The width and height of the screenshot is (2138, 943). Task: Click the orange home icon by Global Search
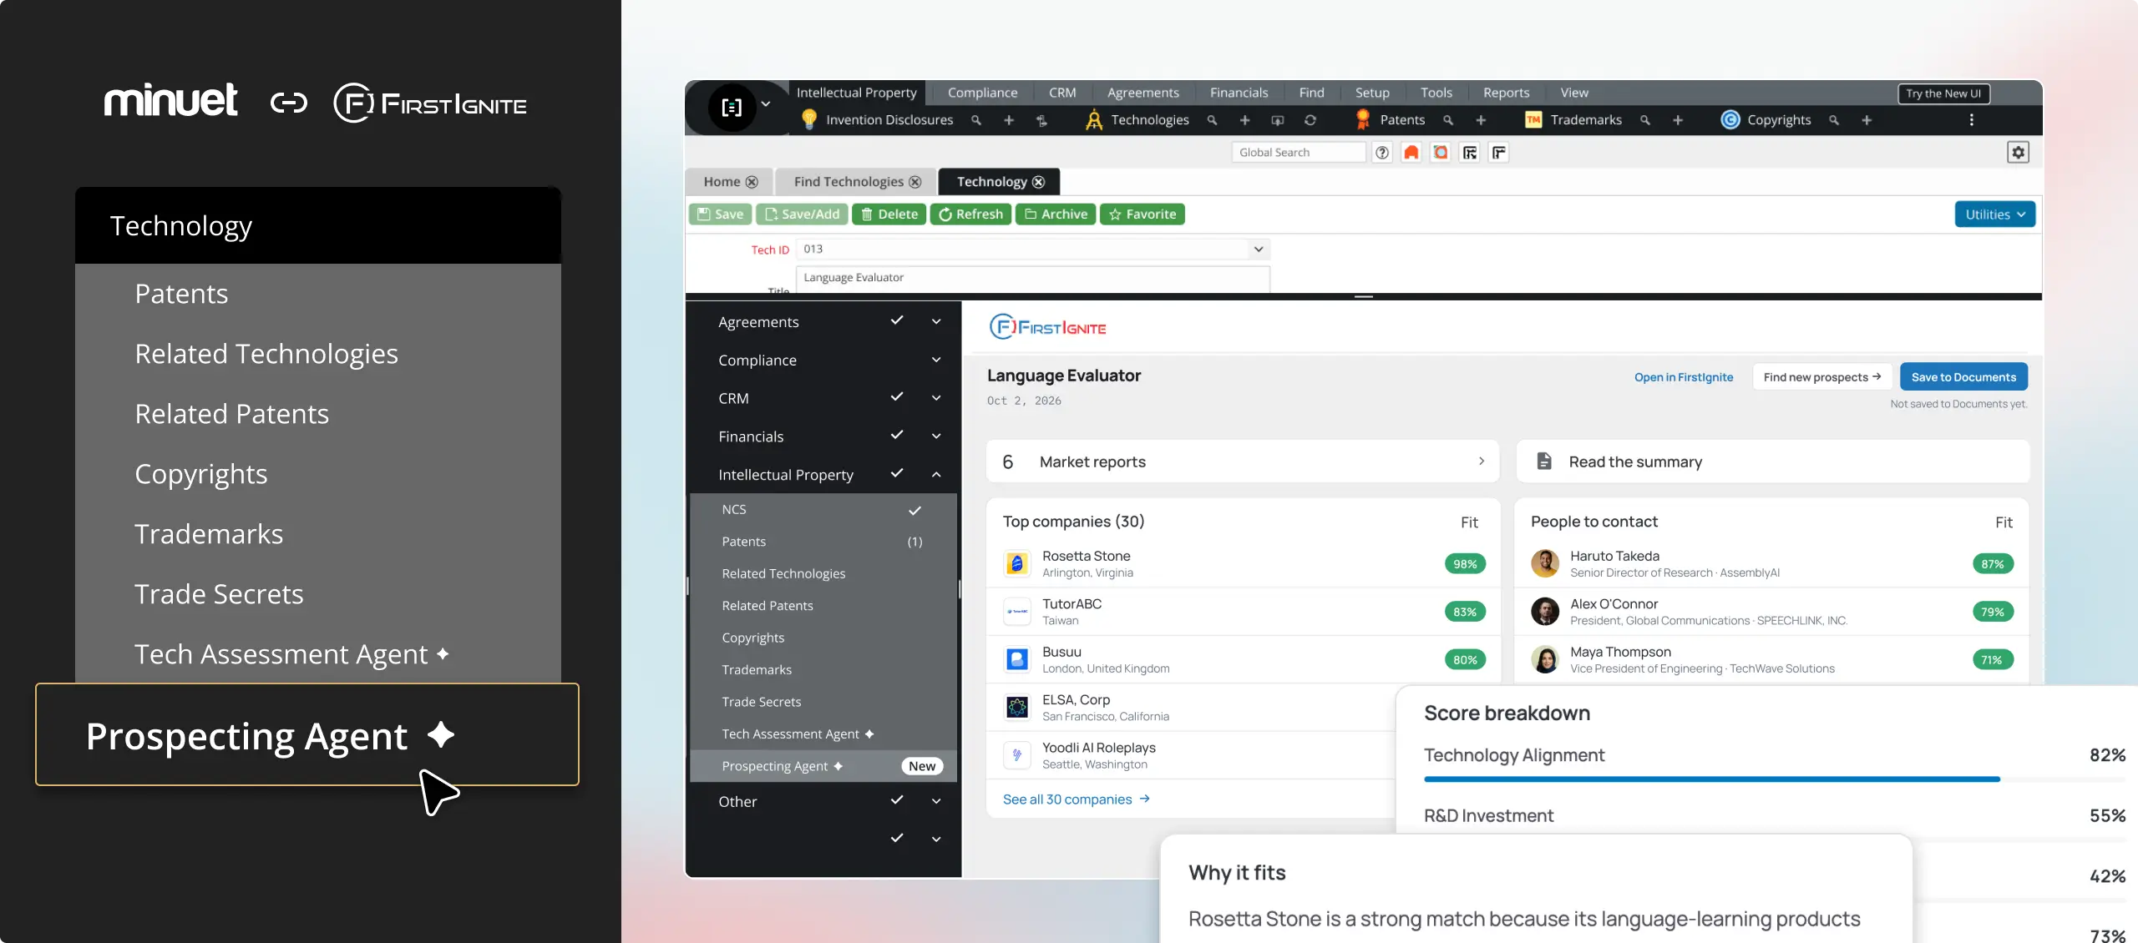[1411, 153]
